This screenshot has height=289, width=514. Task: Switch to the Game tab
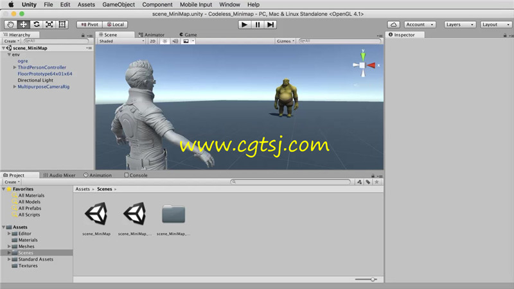pos(188,35)
